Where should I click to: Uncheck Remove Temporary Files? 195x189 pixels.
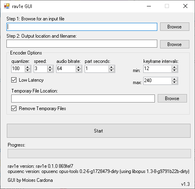[x=14, y=109]
